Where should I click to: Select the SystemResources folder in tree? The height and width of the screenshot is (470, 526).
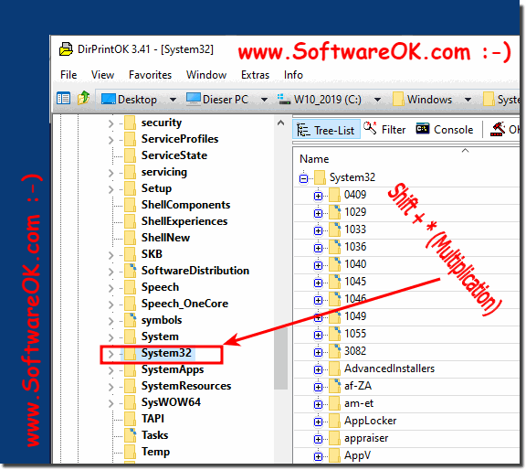tap(186, 386)
